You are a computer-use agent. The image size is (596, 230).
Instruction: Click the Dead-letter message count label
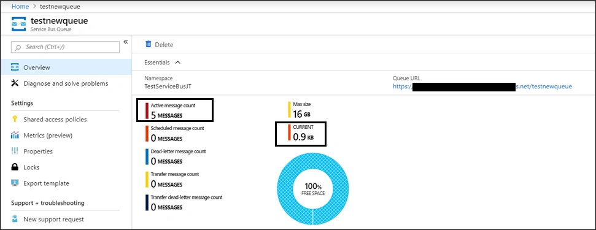178,151
